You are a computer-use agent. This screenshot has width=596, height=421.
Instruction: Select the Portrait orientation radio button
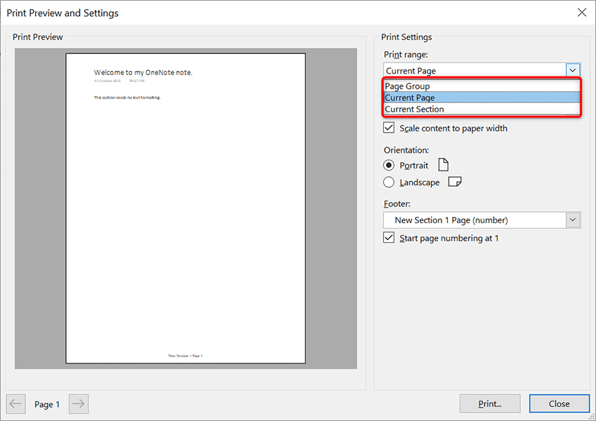tap(388, 166)
